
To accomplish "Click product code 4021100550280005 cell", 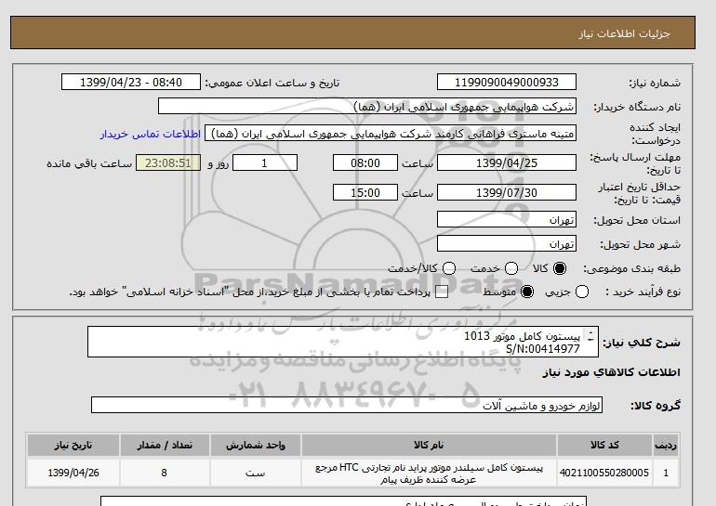I will click(x=604, y=473).
